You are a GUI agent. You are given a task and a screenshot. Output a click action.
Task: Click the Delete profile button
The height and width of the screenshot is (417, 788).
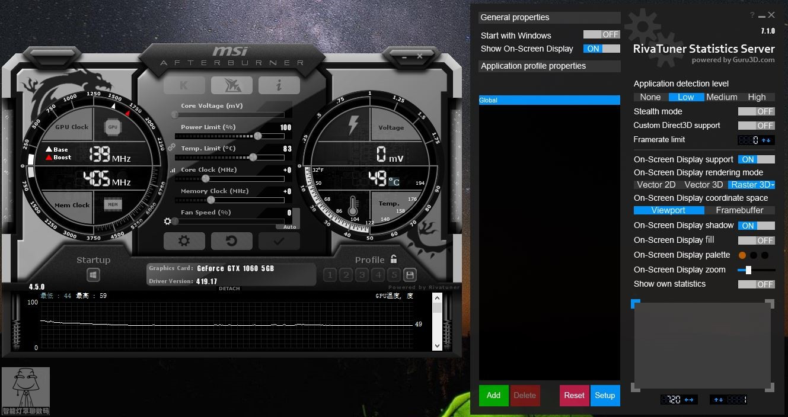525,396
